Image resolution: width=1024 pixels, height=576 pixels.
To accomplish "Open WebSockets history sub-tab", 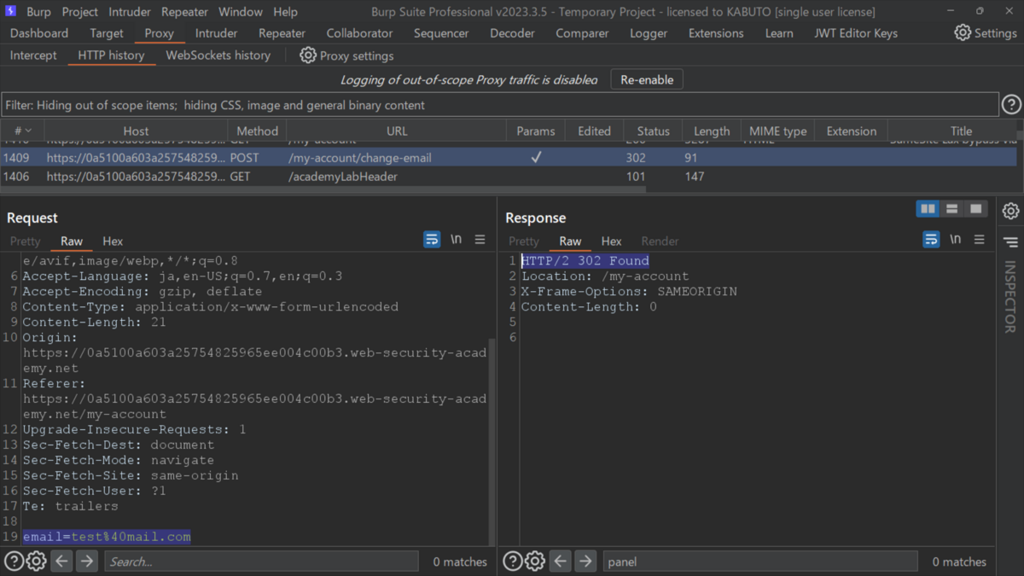I will click(x=218, y=55).
